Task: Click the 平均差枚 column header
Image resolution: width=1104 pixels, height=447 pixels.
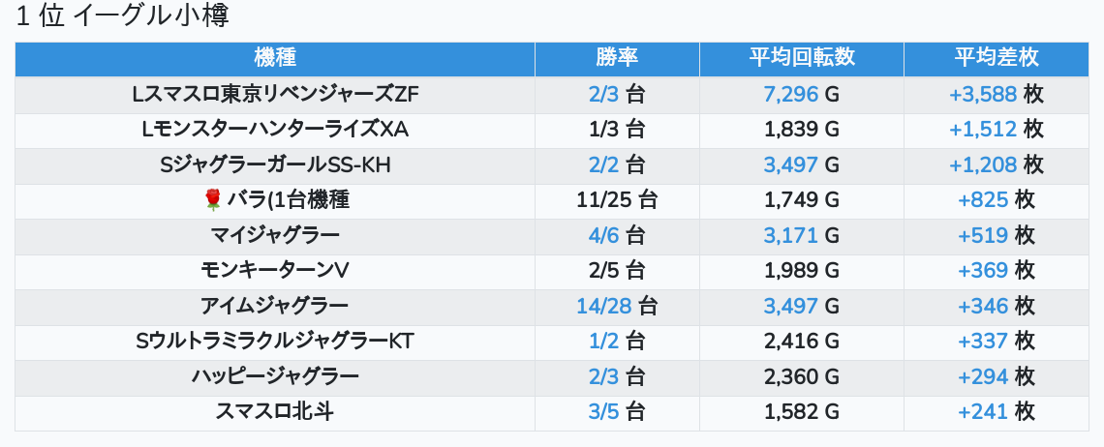Action: coord(997,58)
